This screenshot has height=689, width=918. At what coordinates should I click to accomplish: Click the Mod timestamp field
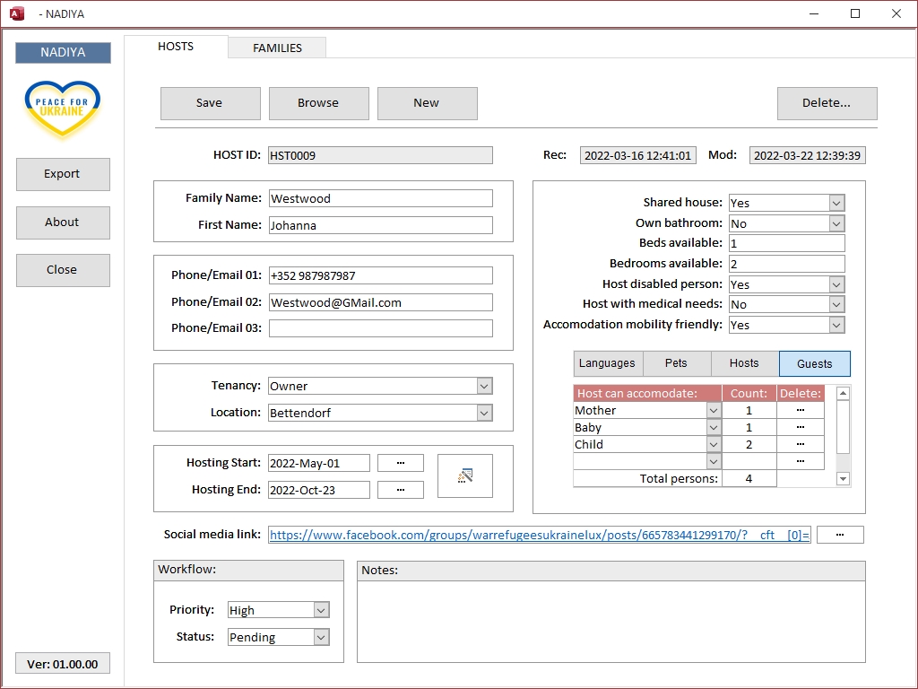(808, 155)
